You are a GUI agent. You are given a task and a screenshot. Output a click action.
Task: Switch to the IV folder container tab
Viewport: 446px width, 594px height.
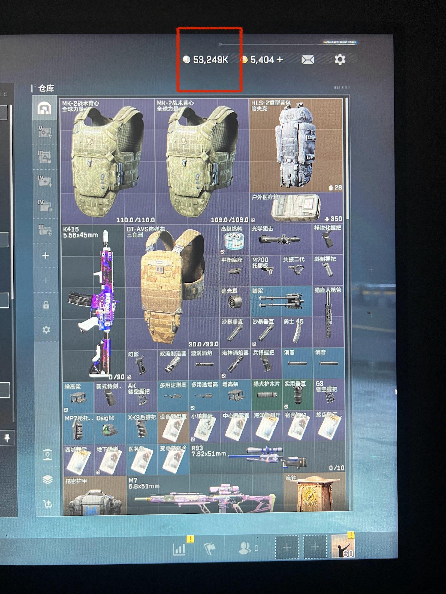tap(45, 206)
